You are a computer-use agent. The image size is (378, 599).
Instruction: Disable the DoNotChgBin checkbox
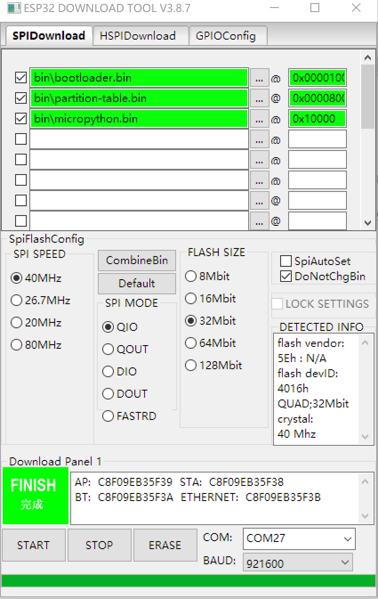pos(286,276)
